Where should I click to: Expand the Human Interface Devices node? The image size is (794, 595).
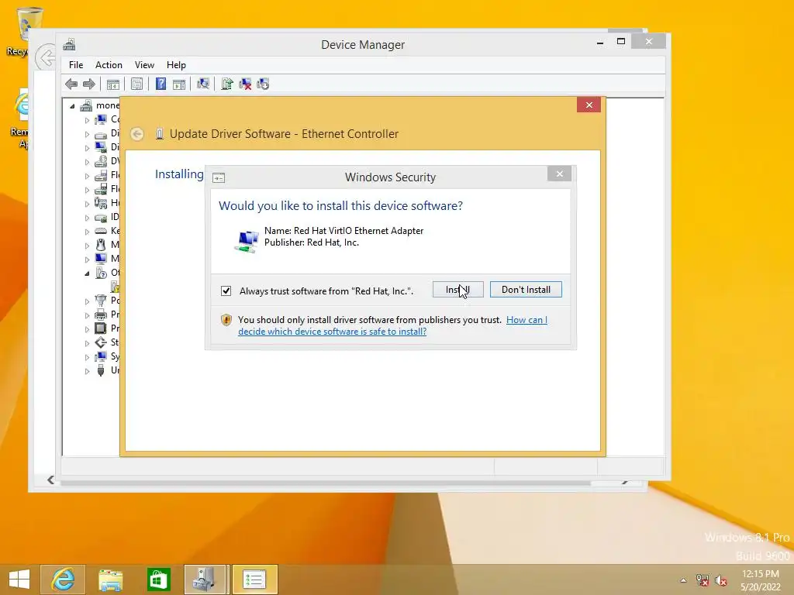click(x=87, y=204)
